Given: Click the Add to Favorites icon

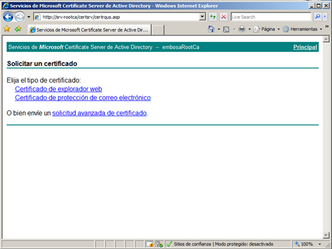Looking at the screenshot, I should coord(18,29).
